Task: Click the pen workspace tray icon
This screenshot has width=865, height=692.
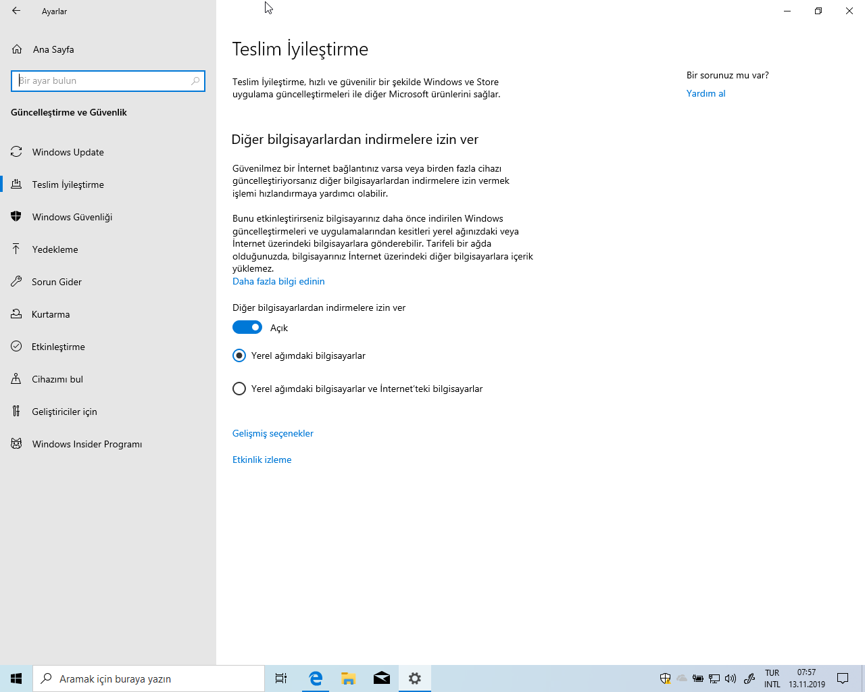Action: pos(749,678)
